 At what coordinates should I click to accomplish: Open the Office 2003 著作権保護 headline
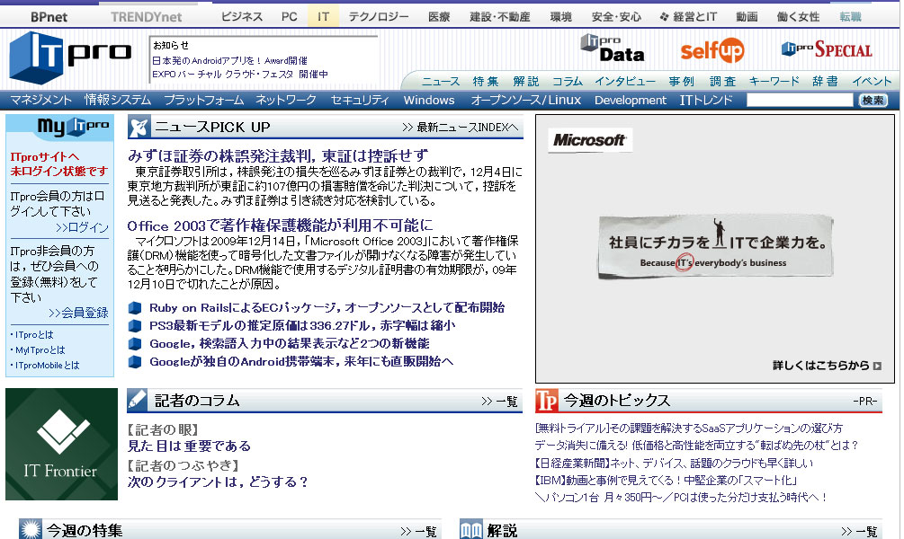[280, 225]
